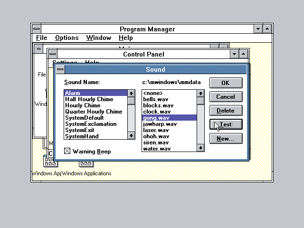Image resolution: width=304 pixels, height=228 pixels.
Task: Maximize the Program Manager window
Action: (x=267, y=29)
